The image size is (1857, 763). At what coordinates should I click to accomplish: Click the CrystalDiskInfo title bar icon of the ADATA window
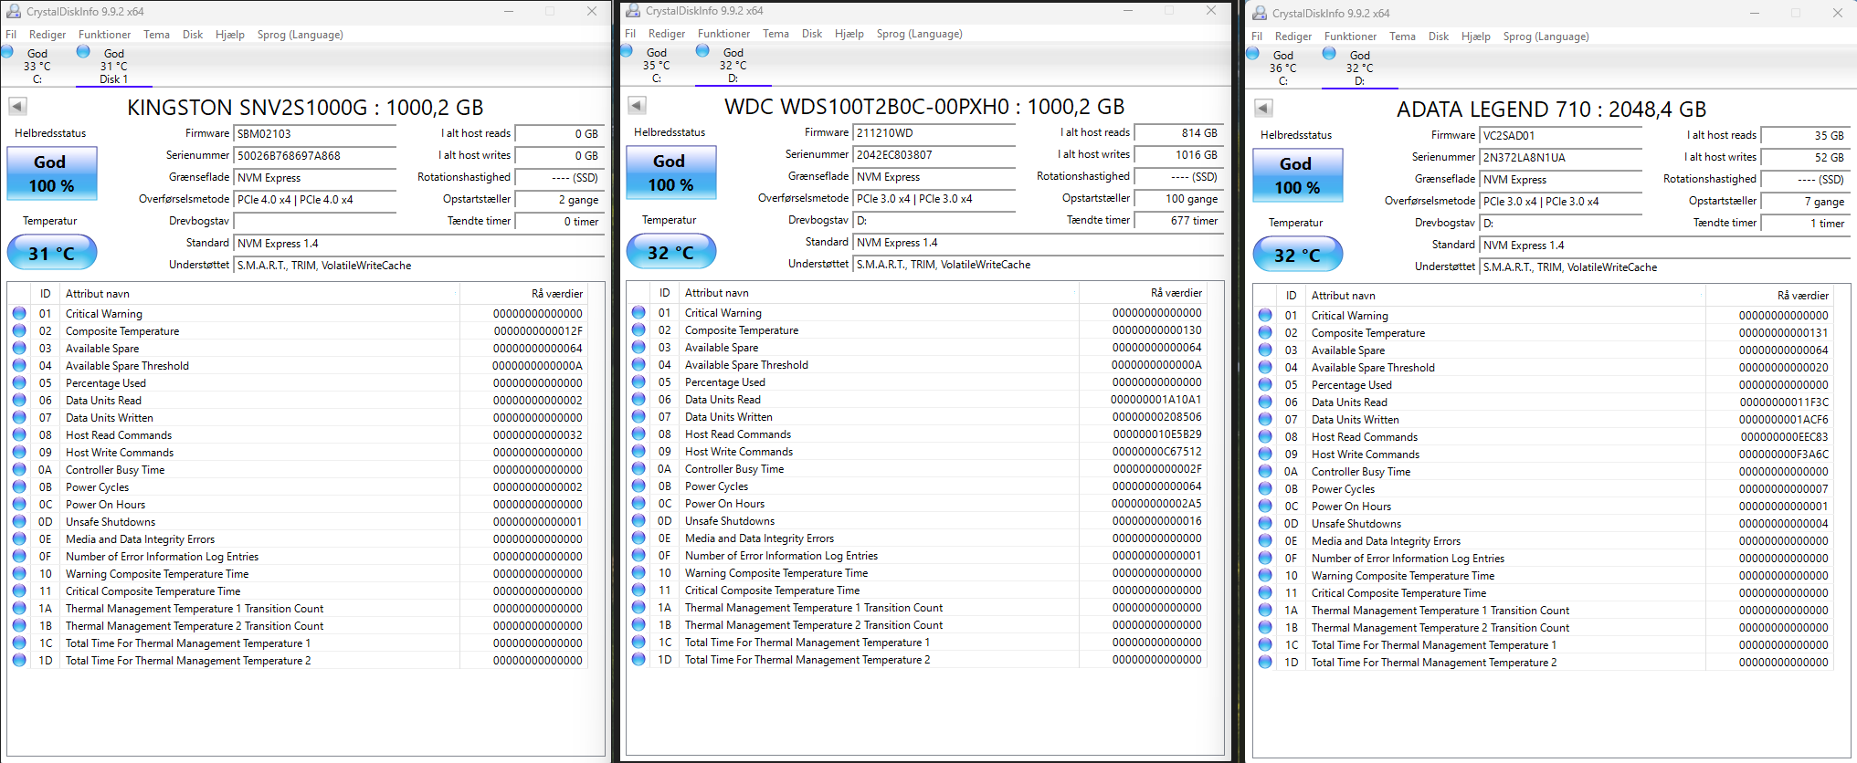point(1260,13)
